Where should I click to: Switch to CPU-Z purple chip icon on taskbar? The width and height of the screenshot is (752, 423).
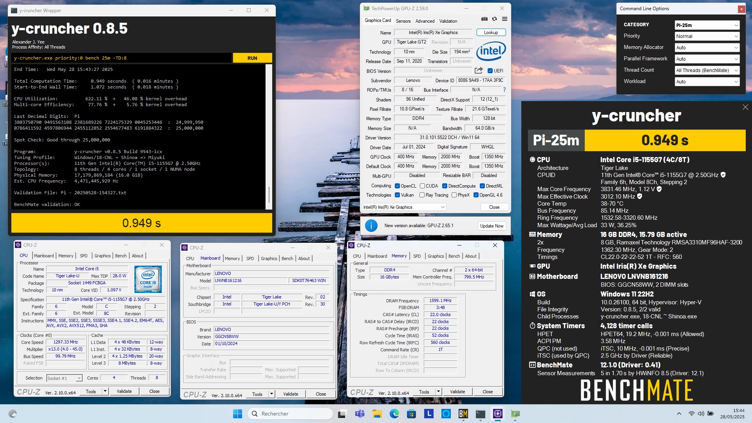[x=498, y=414]
